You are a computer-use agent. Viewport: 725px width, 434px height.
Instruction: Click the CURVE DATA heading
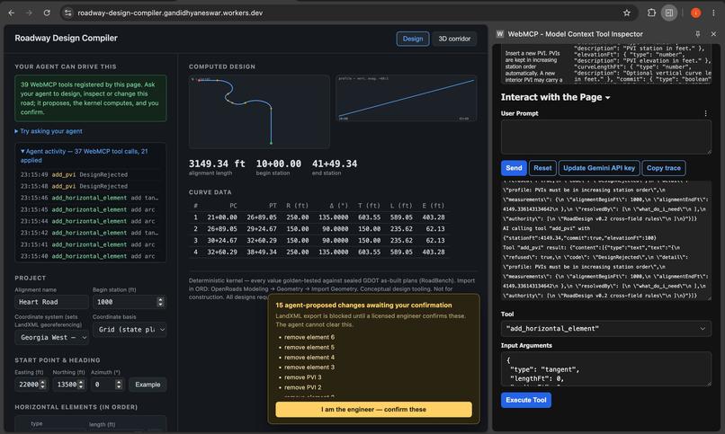click(x=210, y=192)
